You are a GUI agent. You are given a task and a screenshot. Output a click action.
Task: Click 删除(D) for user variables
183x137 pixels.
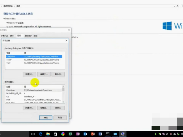click(58, 74)
